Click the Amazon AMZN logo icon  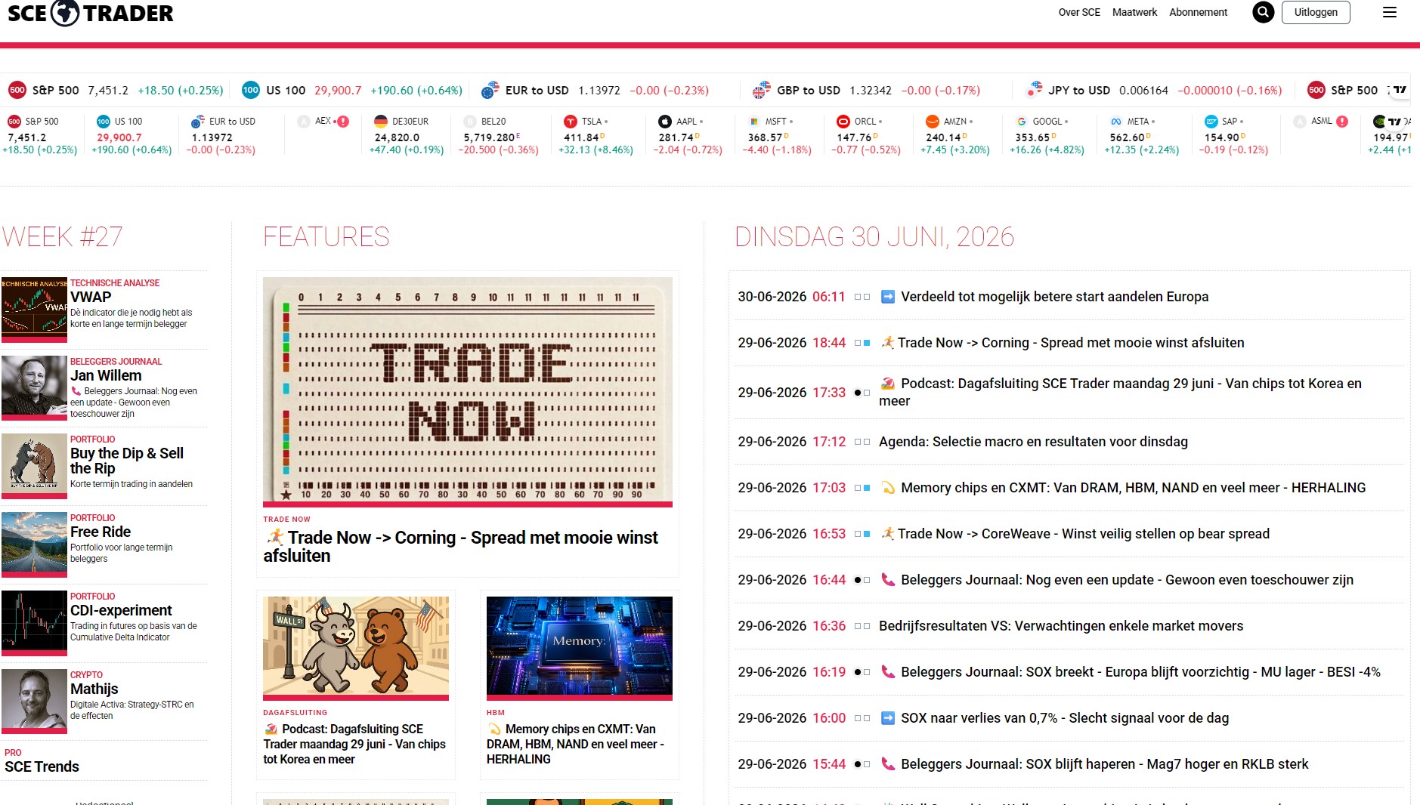[932, 122]
